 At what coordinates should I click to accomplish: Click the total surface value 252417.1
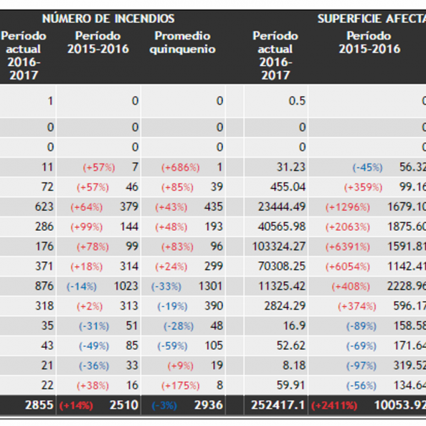pos(278,405)
